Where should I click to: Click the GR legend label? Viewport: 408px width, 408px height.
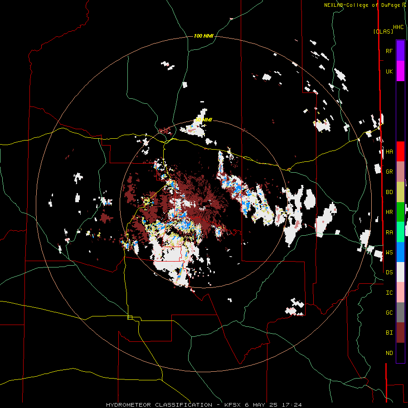point(389,172)
